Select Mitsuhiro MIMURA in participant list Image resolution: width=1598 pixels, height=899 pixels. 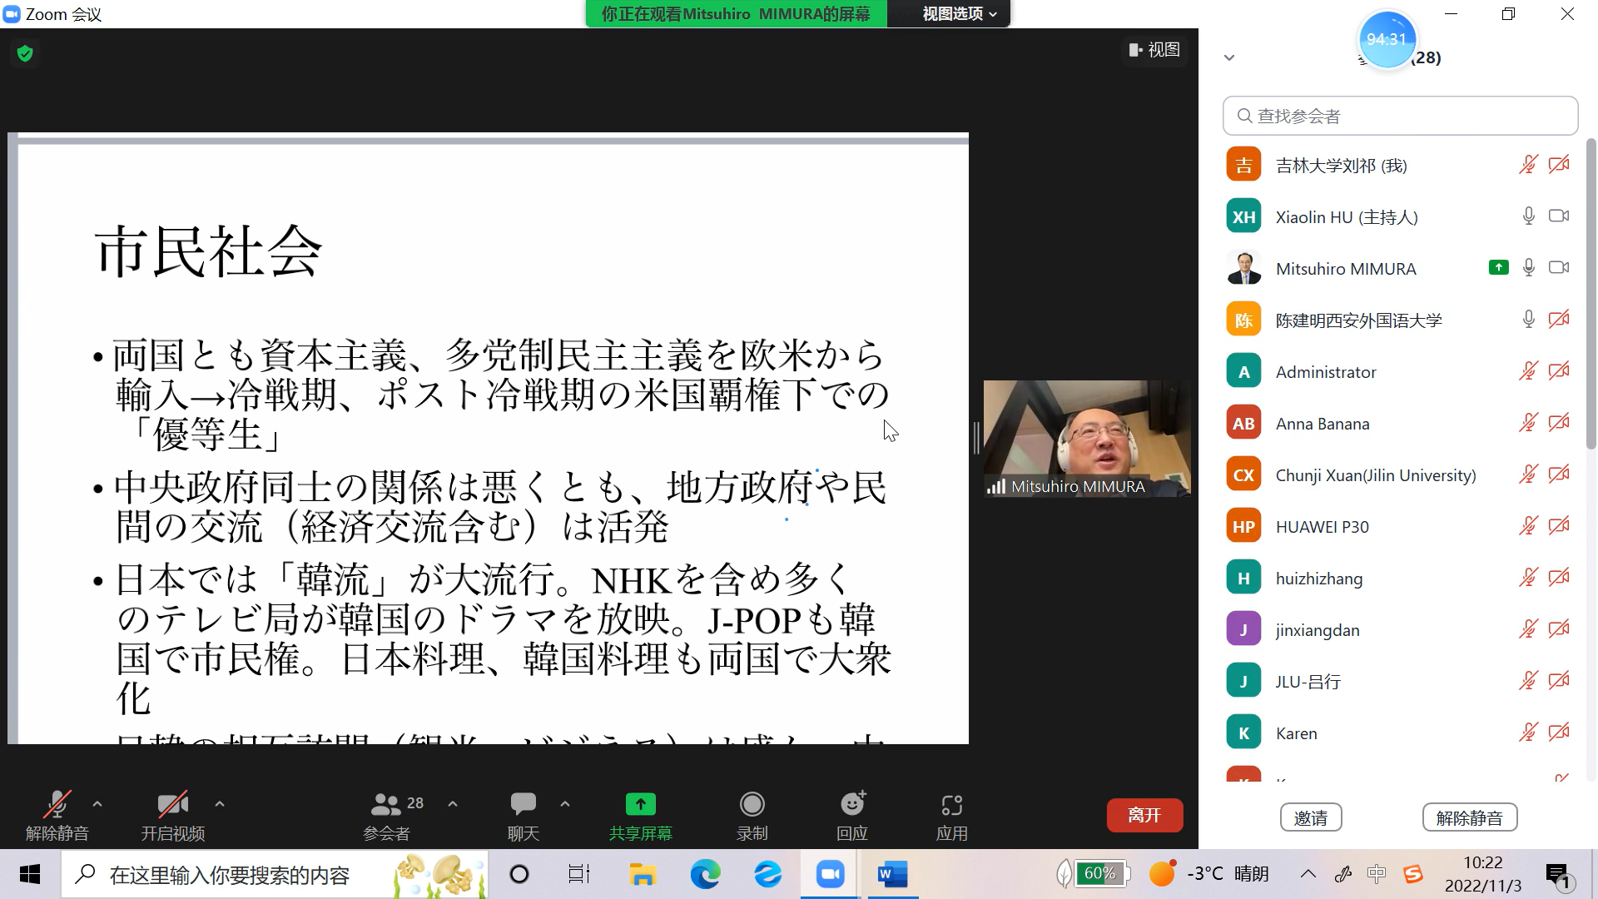click(1345, 269)
